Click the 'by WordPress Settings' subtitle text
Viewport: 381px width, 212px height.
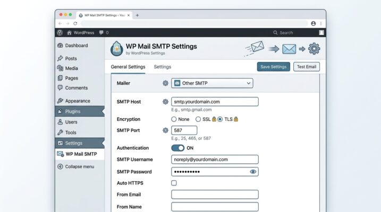tap(145, 53)
